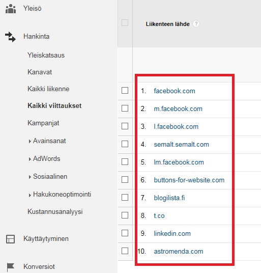Select checkbox next to blogilista.fi
Image resolution: width=261 pixels, height=273 pixels.
click(x=125, y=198)
